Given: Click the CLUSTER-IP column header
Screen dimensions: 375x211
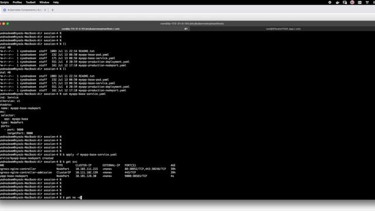Looking at the screenshot, I should [x=83, y=165].
